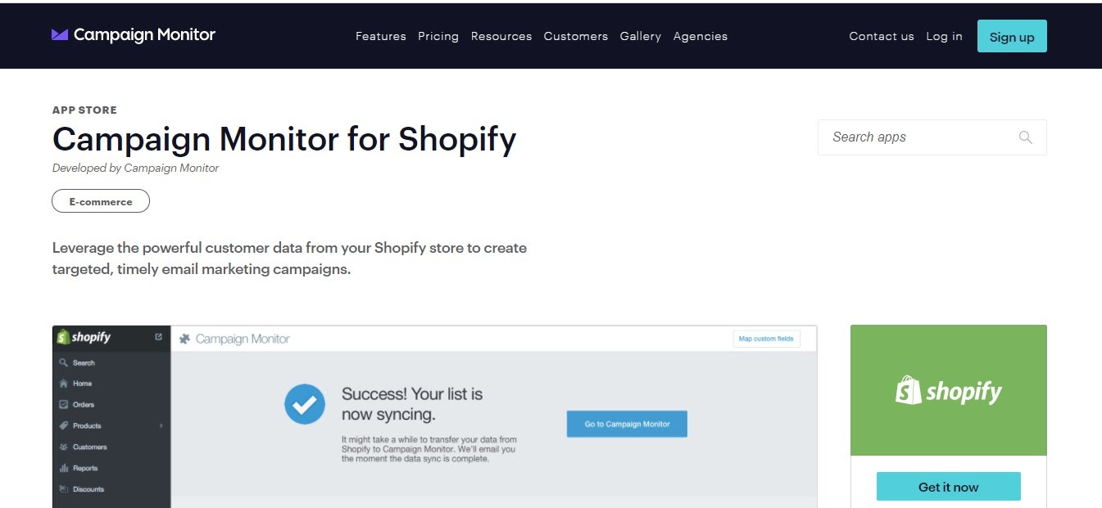Click the Get it now button
The width and height of the screenshot is (1102, 508).
click(x=948, y=486)
